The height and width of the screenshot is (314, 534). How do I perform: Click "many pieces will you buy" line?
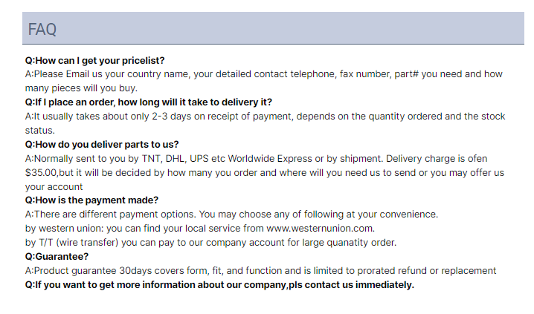coord(81,88)
